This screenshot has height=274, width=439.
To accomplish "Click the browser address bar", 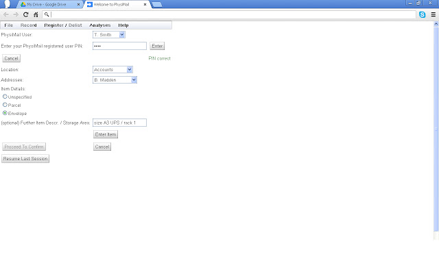I will tap(229, 14).
